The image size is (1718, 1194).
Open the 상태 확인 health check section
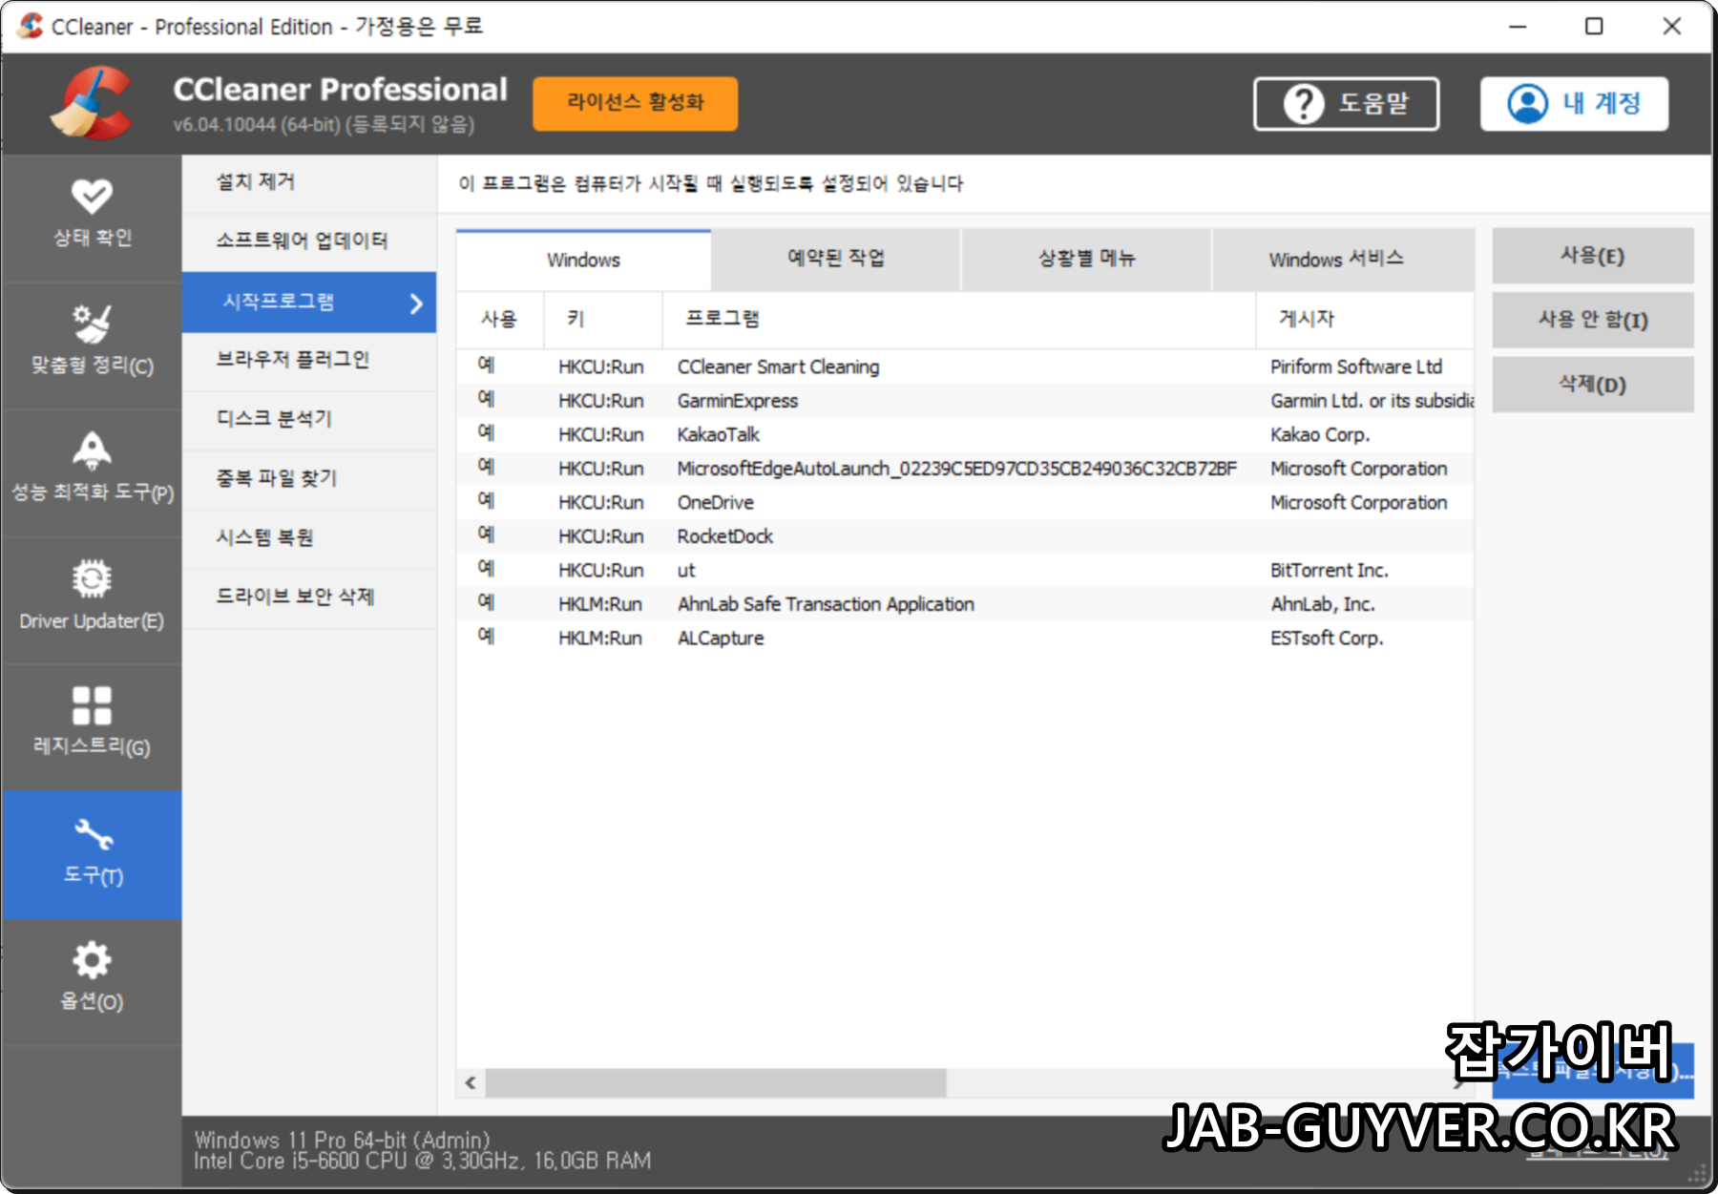(x=92, y=218)
